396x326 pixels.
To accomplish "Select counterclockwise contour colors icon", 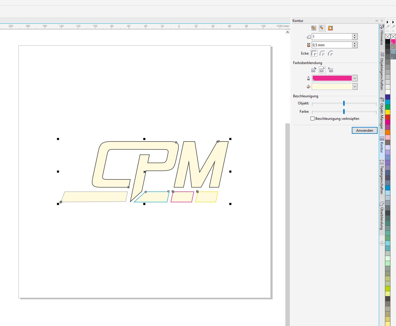I will [x=330, y=70].
